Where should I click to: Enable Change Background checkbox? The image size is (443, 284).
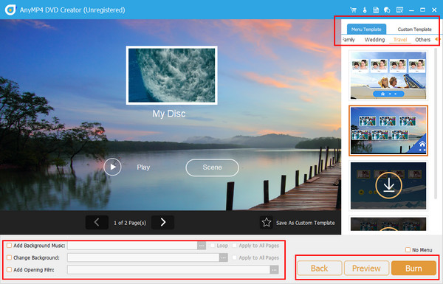tap(9, 257)
